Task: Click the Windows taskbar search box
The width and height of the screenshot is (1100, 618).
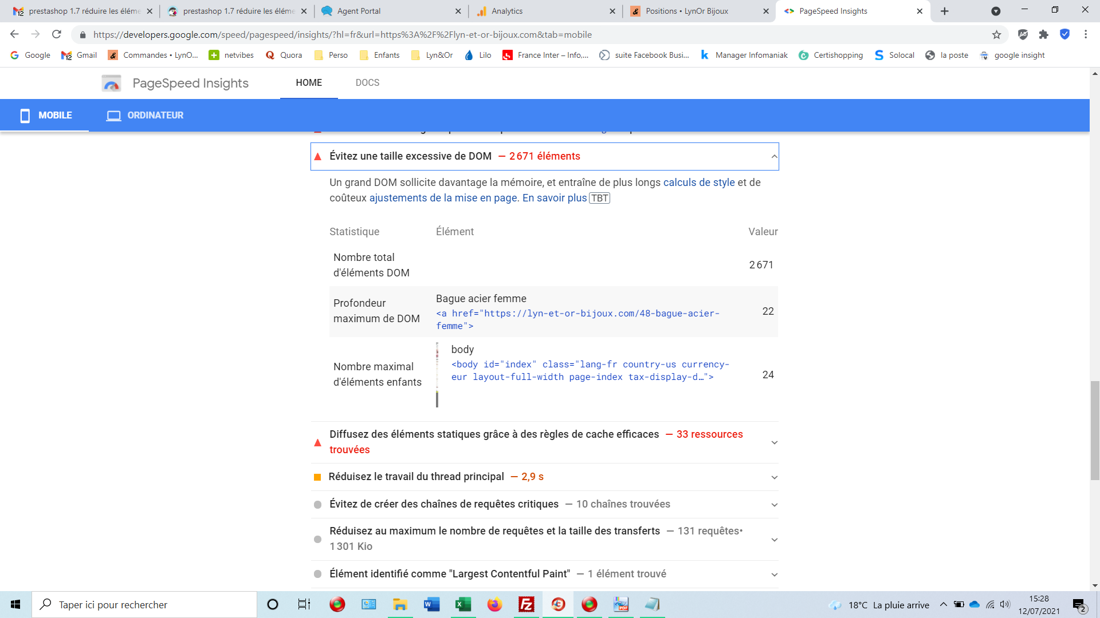Action: click(x=144, y=604)
